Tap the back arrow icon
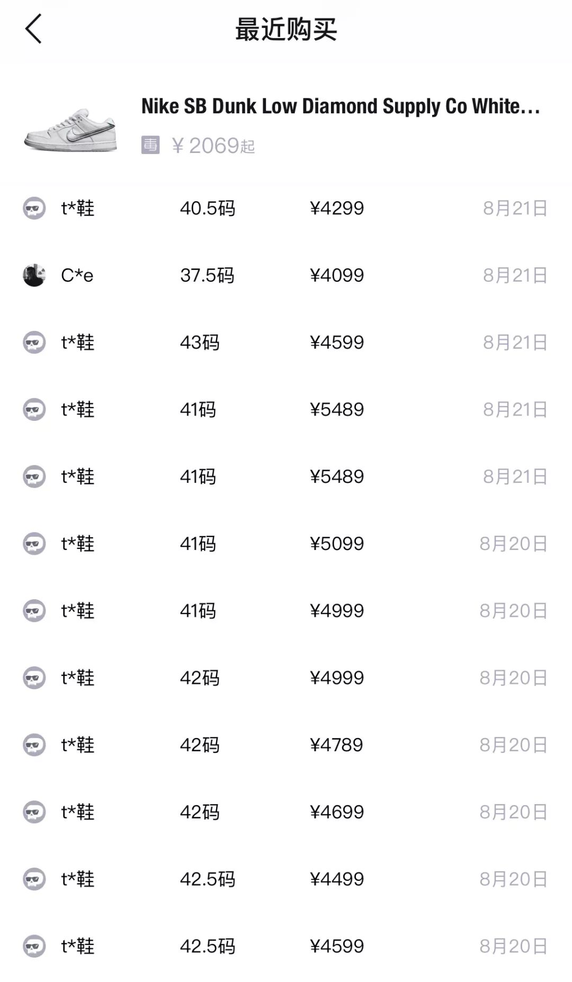The image size is (572, 982). 33,29
